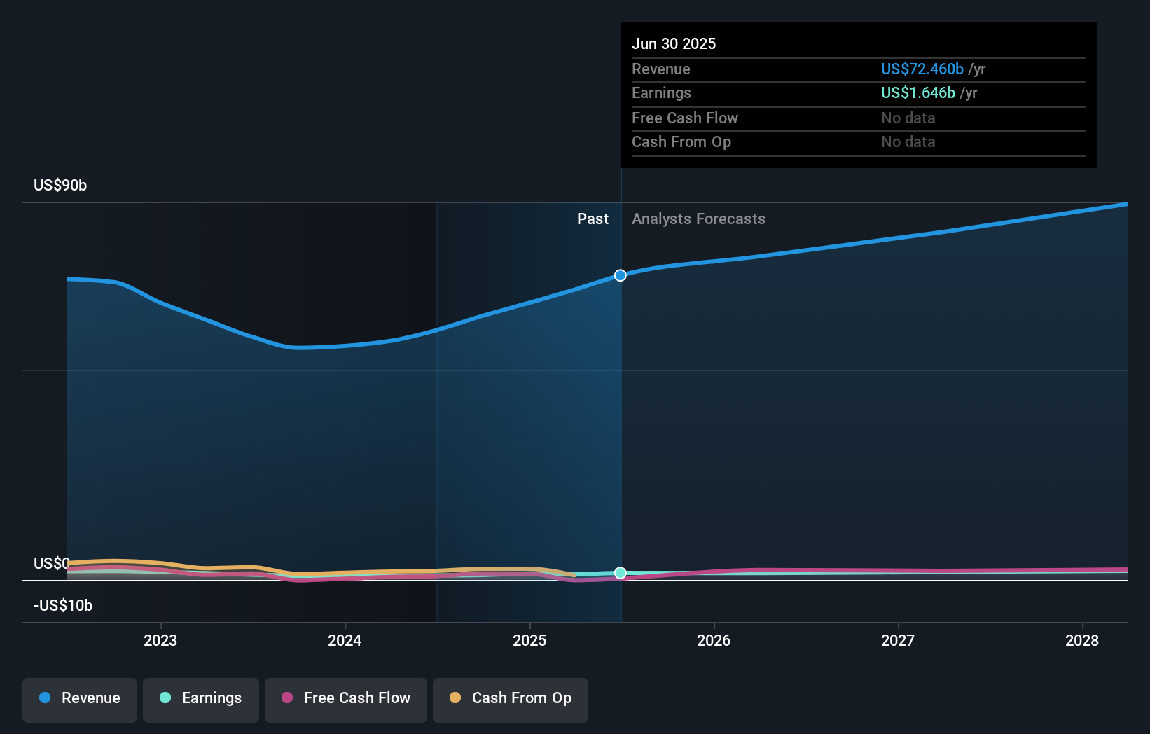Open the Earnings row in the tooltip
Image resolution: width=1150 pixels, height=734 pixels.
[661, 92]
